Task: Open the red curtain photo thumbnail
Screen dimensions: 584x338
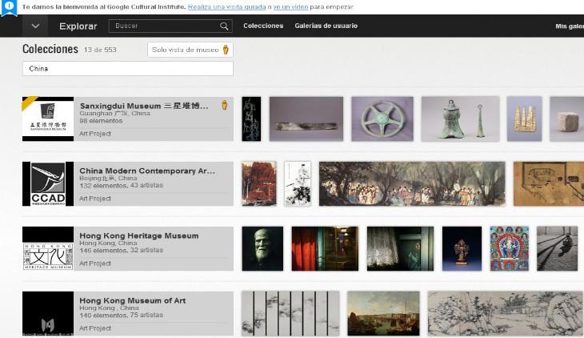Action: tap(325, 248)
